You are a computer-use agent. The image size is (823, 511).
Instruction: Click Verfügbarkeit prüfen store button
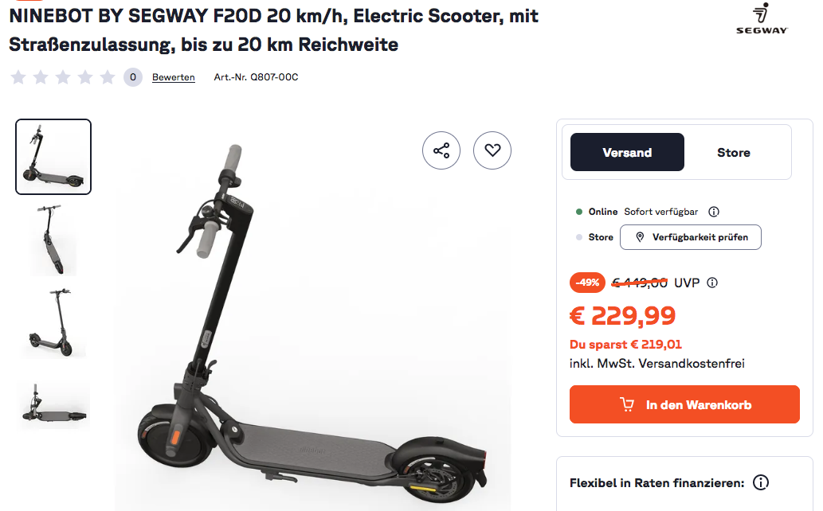tap(691, 237)
